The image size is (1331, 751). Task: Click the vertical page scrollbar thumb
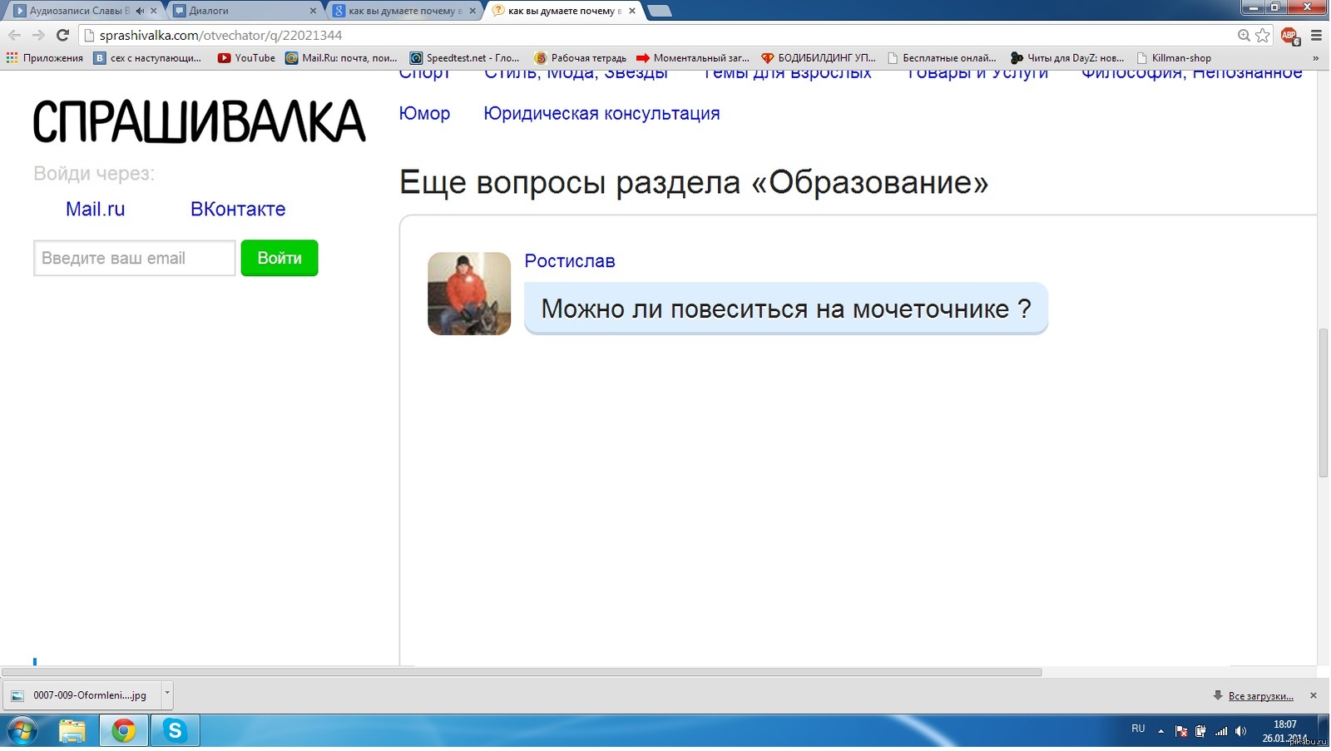[1323, 403]
